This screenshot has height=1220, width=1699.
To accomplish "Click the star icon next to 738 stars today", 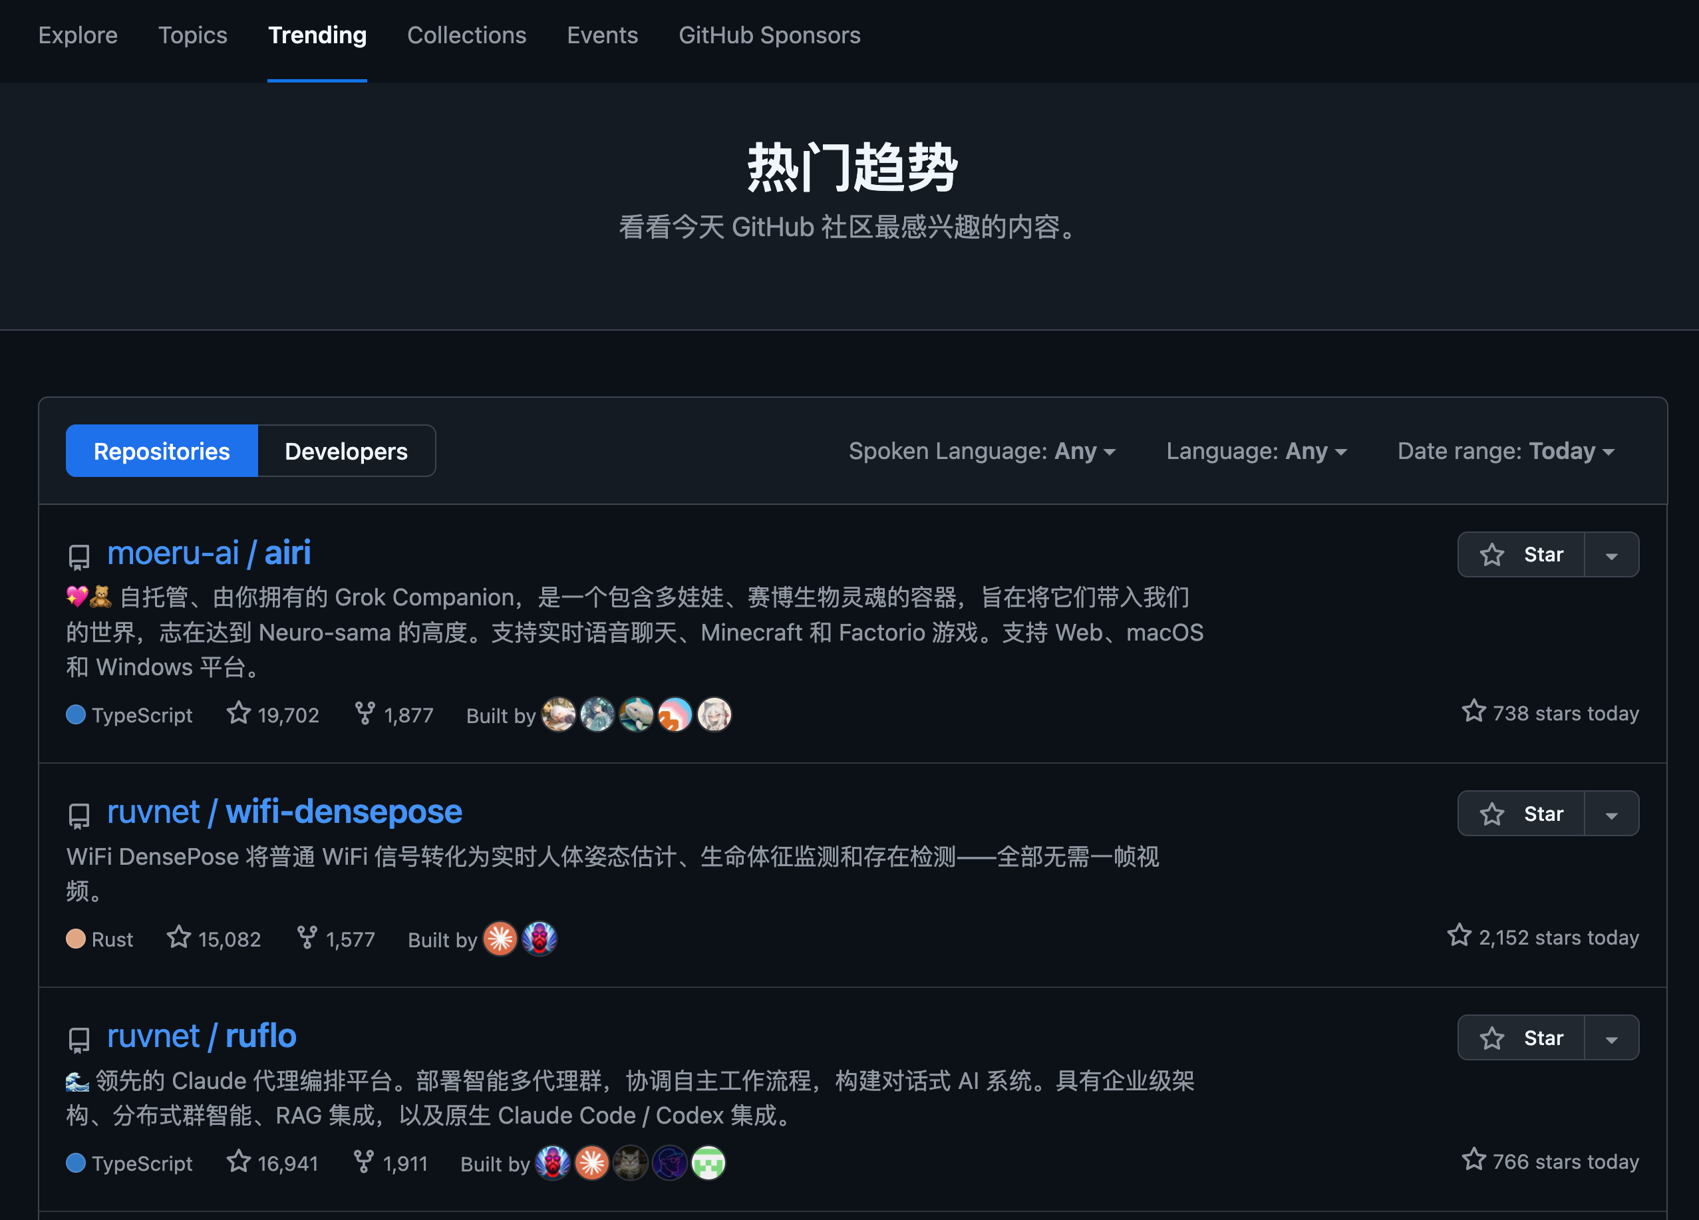I will (x=1473, y=712).
